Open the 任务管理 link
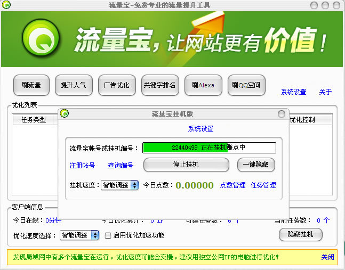The image size is (345, 270). [x=263, y=185]
